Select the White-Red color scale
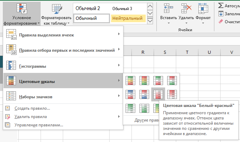 pyautogui.click(x=157, y=94)
